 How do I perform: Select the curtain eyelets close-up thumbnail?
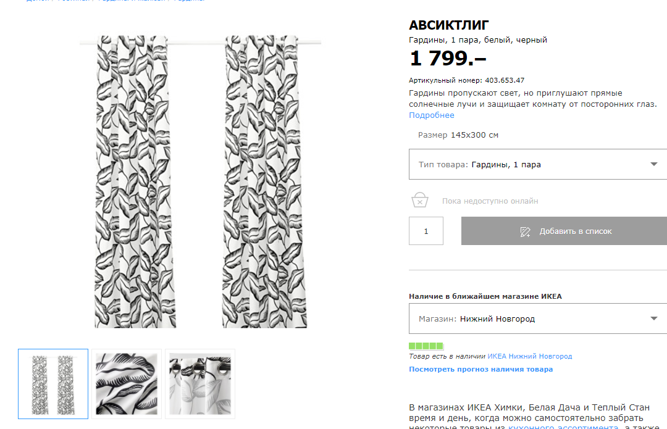(x=200, y=384)
